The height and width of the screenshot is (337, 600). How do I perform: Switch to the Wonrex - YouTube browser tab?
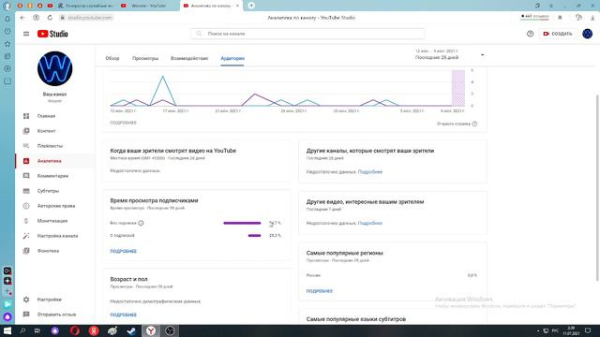pyautogui.click(x=148, y=6)
